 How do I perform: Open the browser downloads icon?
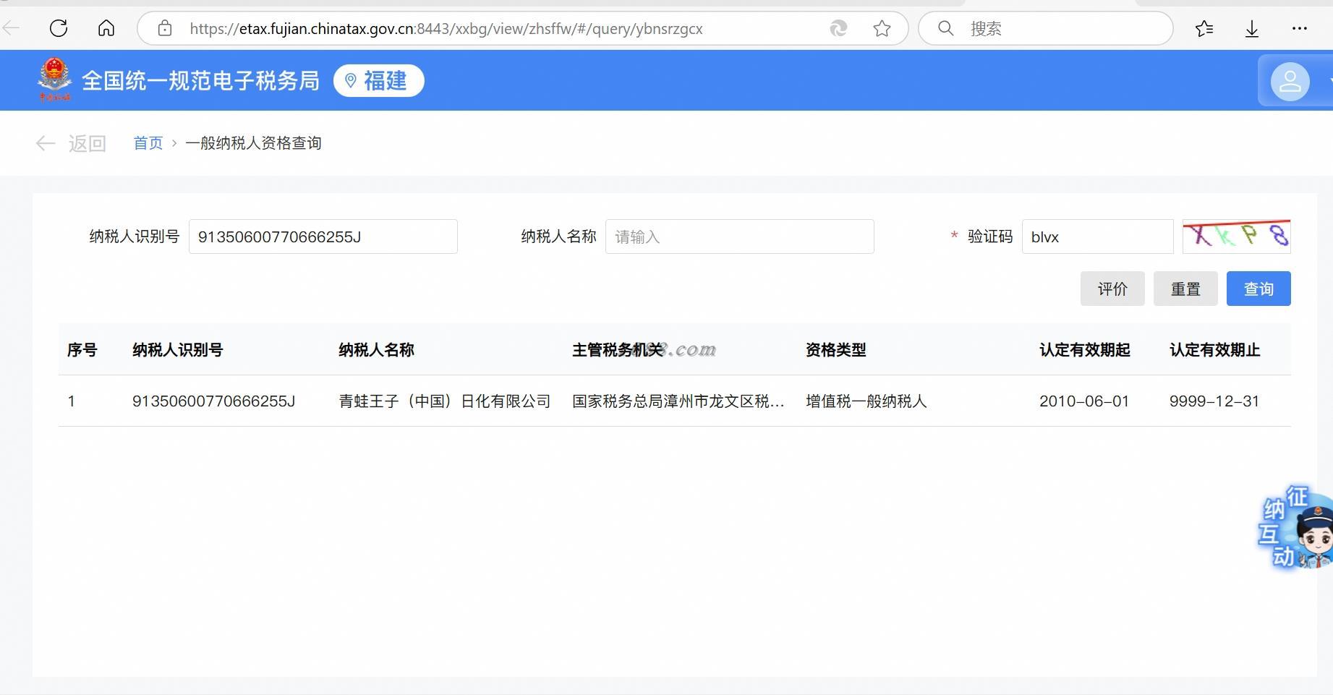[1252, 29]
